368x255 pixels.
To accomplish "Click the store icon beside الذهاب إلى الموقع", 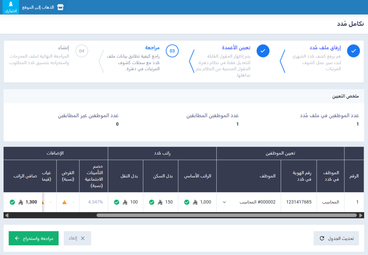I will click(60, 7).
